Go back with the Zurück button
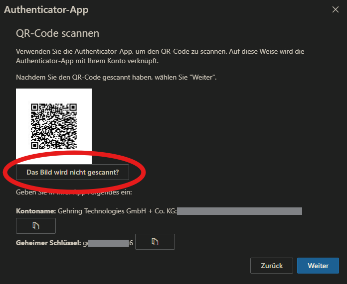 point(272,266)
